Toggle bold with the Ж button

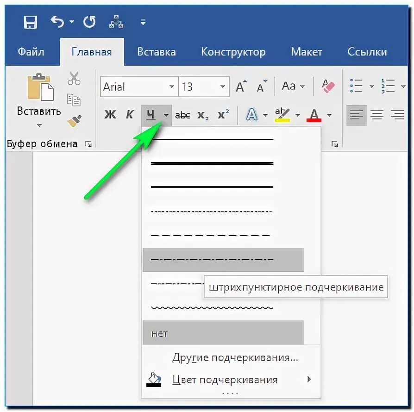[x=110, y=115]
